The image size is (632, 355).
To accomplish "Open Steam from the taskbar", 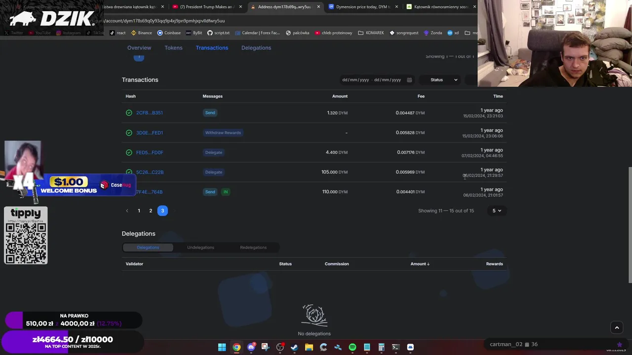I will [294, 347].
